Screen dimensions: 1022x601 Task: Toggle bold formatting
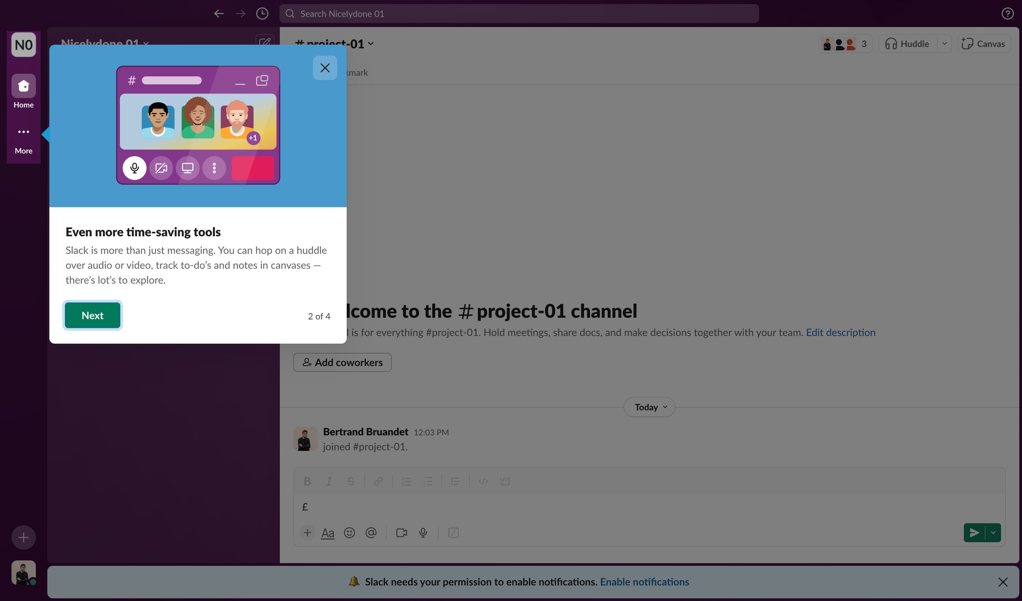click(307, 481)
